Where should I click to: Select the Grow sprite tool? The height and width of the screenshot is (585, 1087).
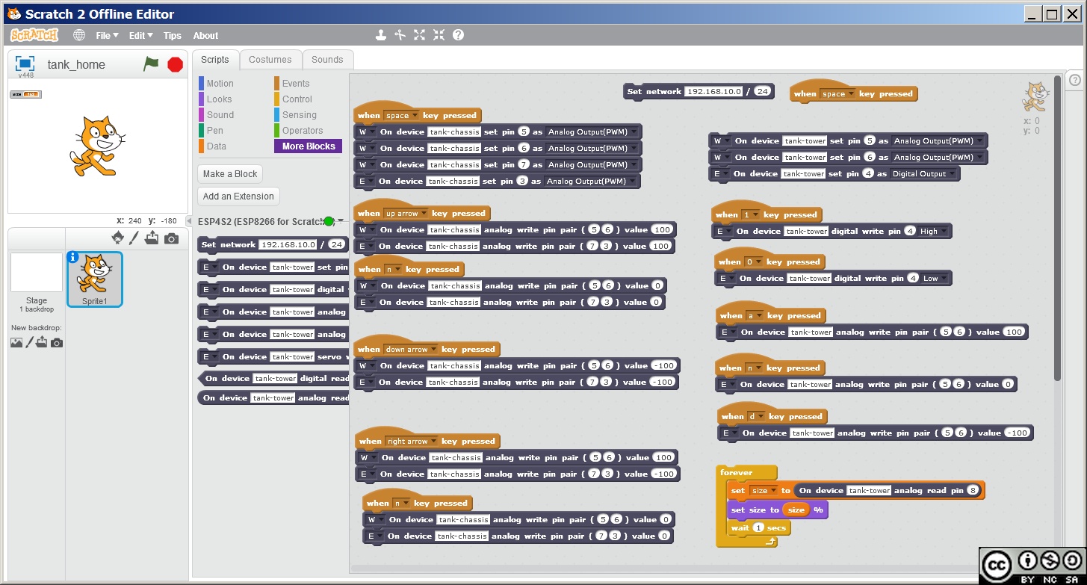pyautogui.click(x=419, y=34)
